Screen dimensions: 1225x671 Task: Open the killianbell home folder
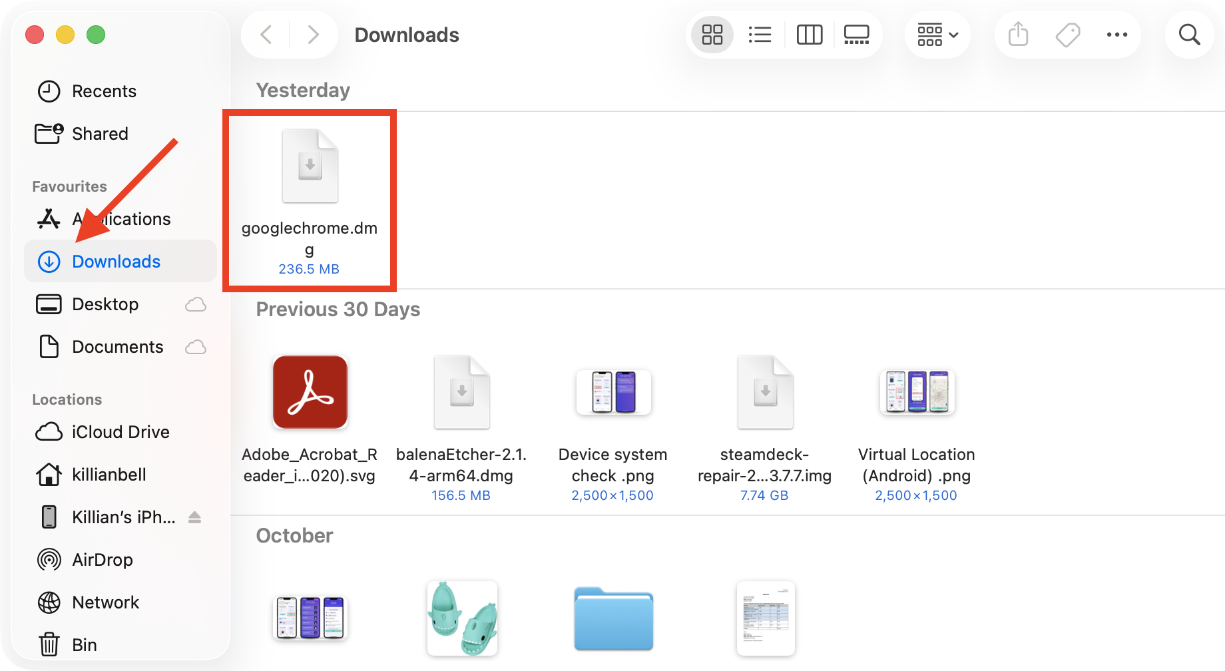click(109, 475)
